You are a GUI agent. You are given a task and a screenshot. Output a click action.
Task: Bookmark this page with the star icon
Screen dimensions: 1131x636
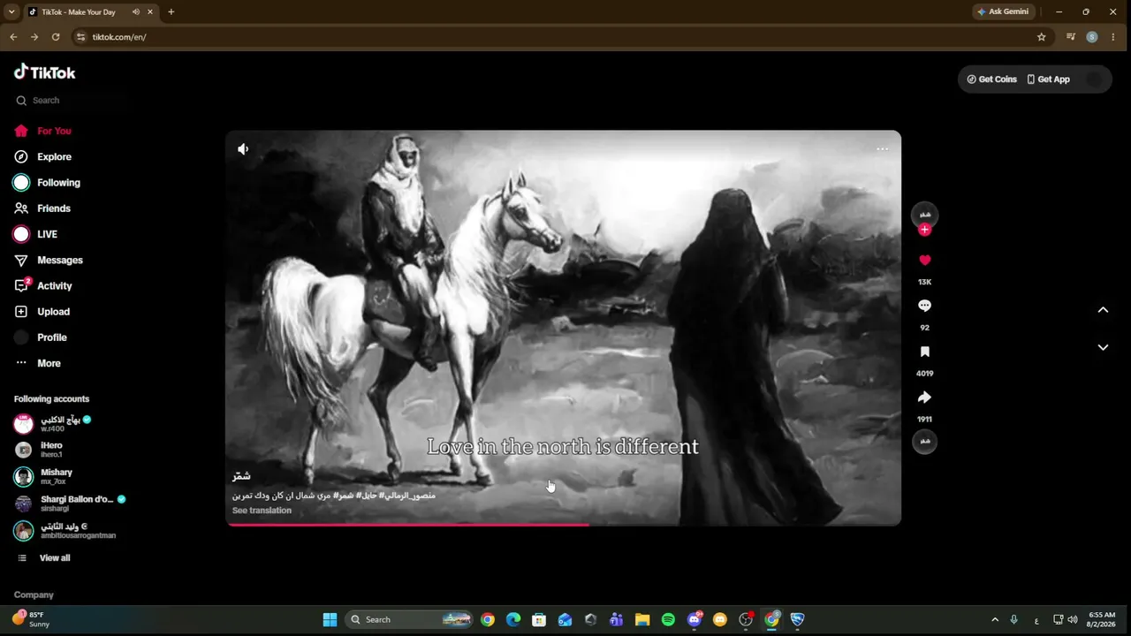(1041, 37)
